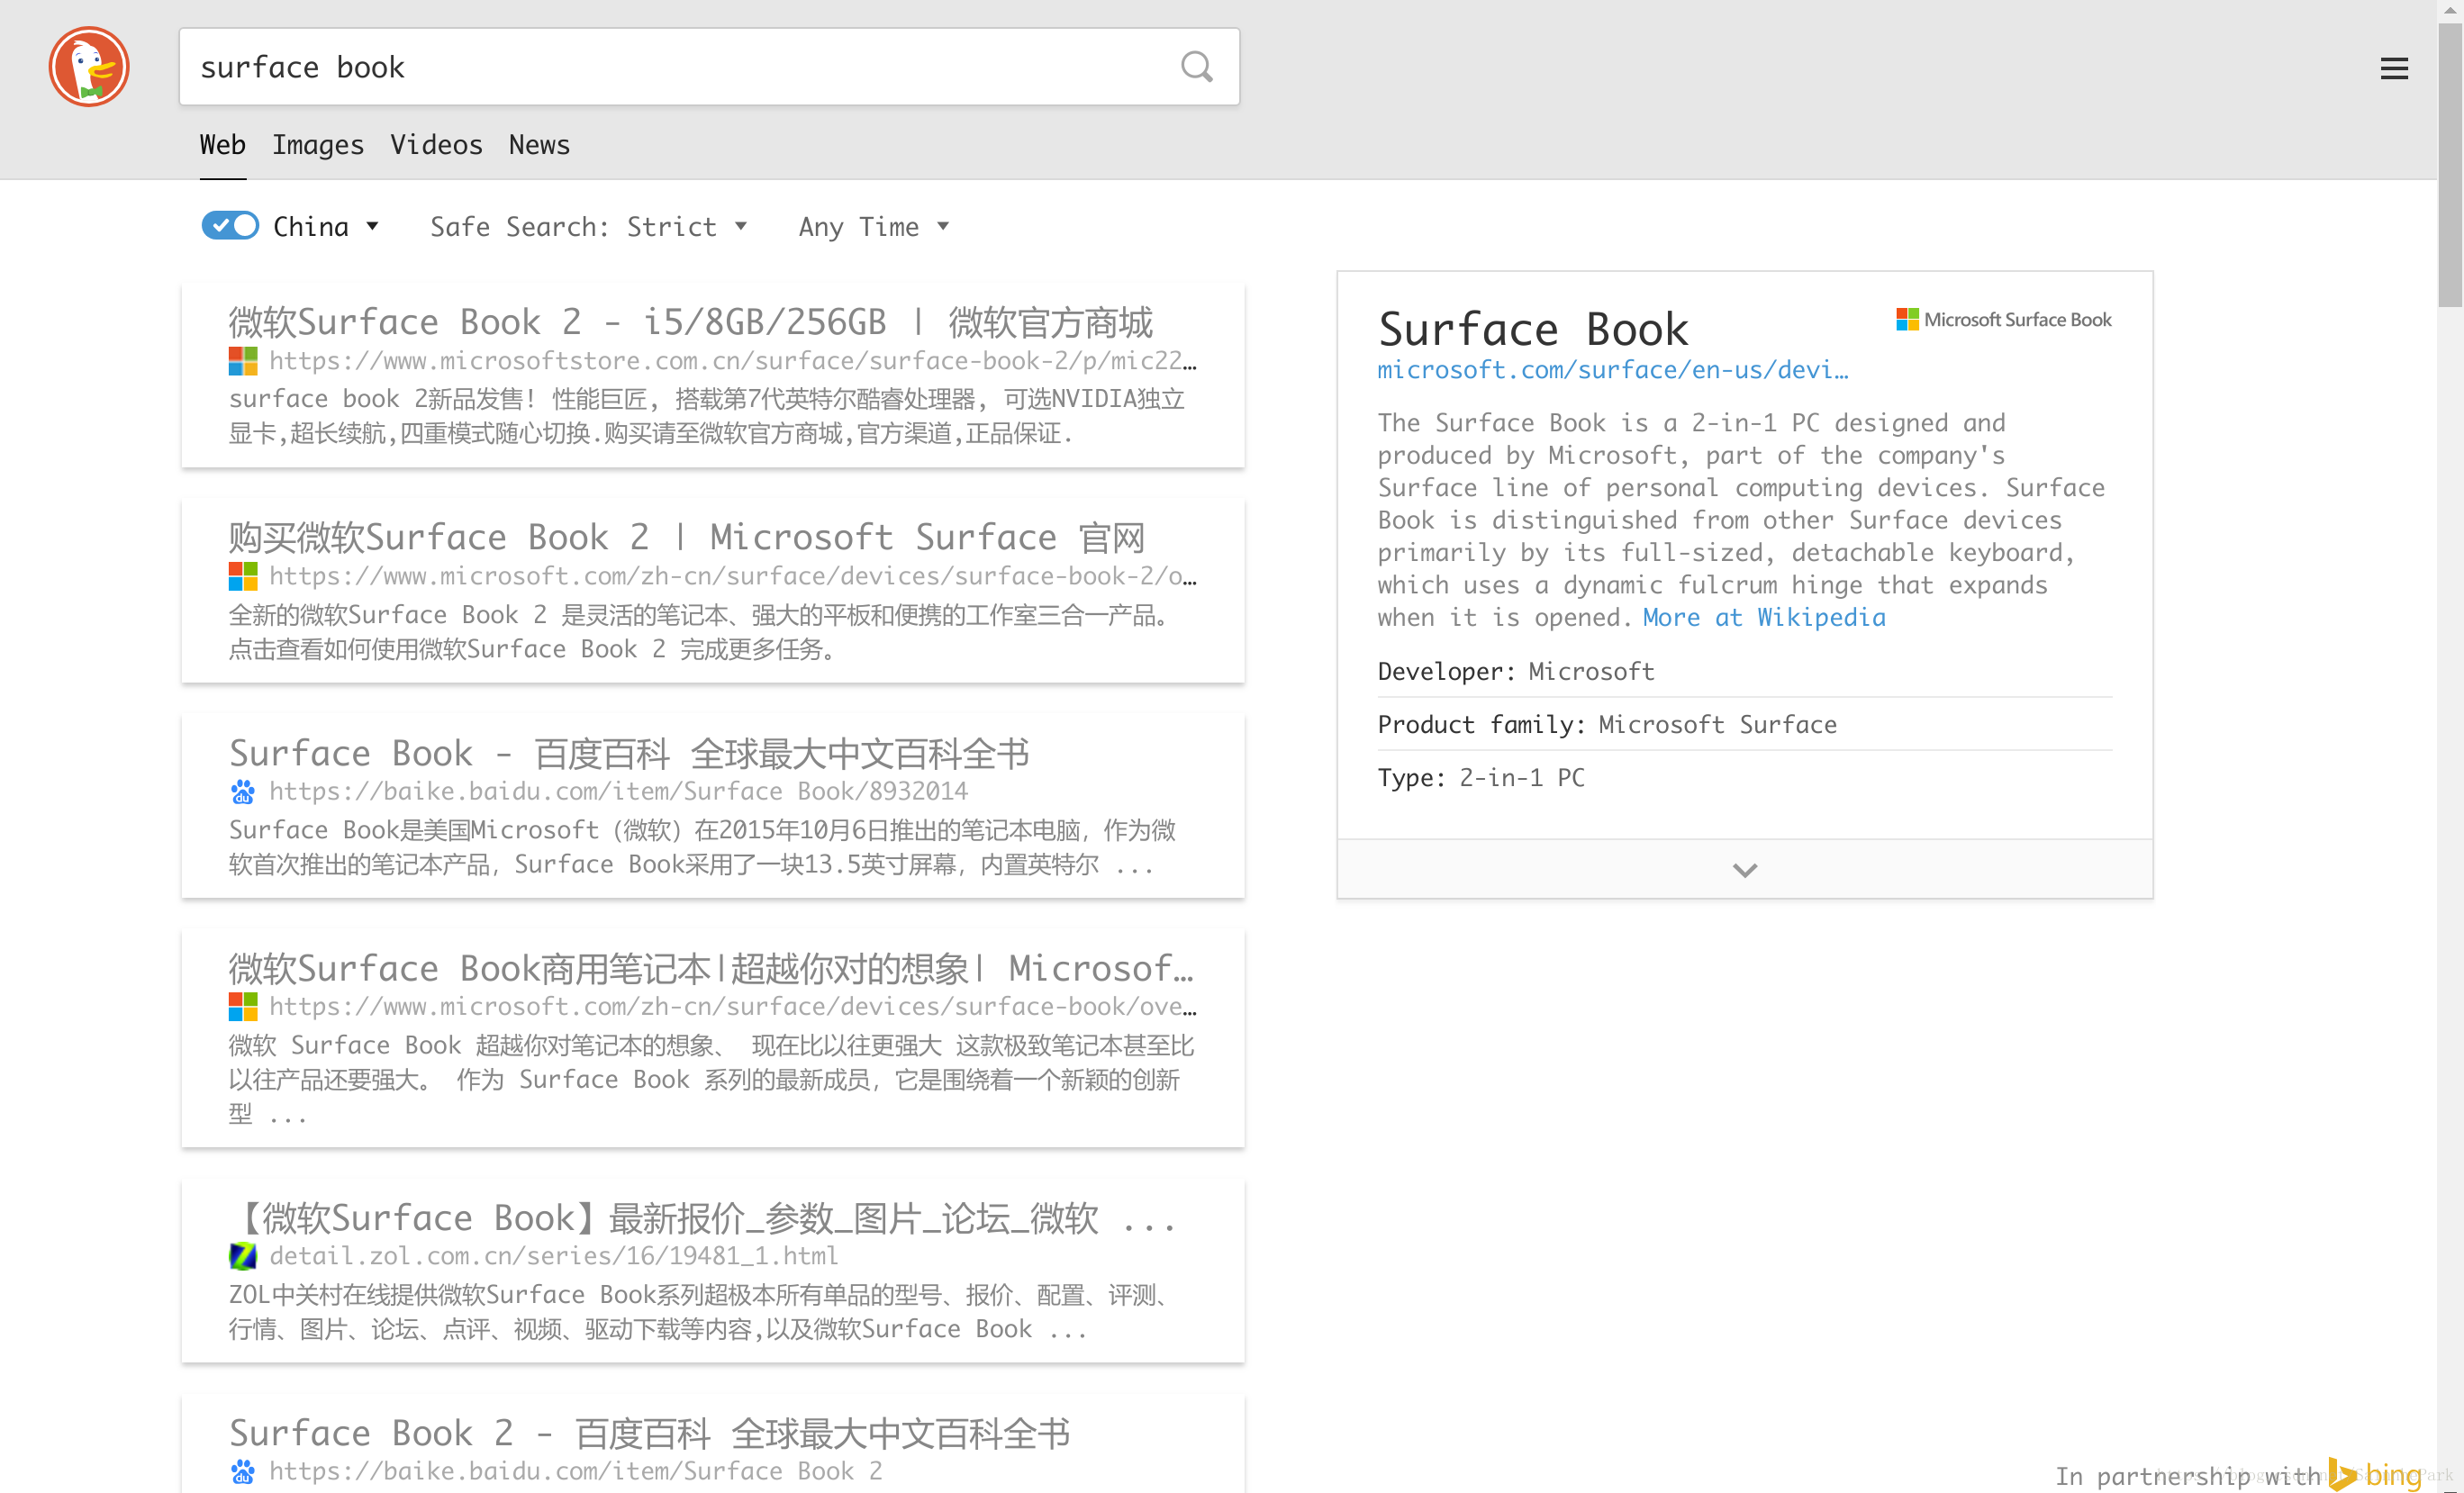
Task: Expand the Surface Book info panel chevron
Action: pos(1744,869)
